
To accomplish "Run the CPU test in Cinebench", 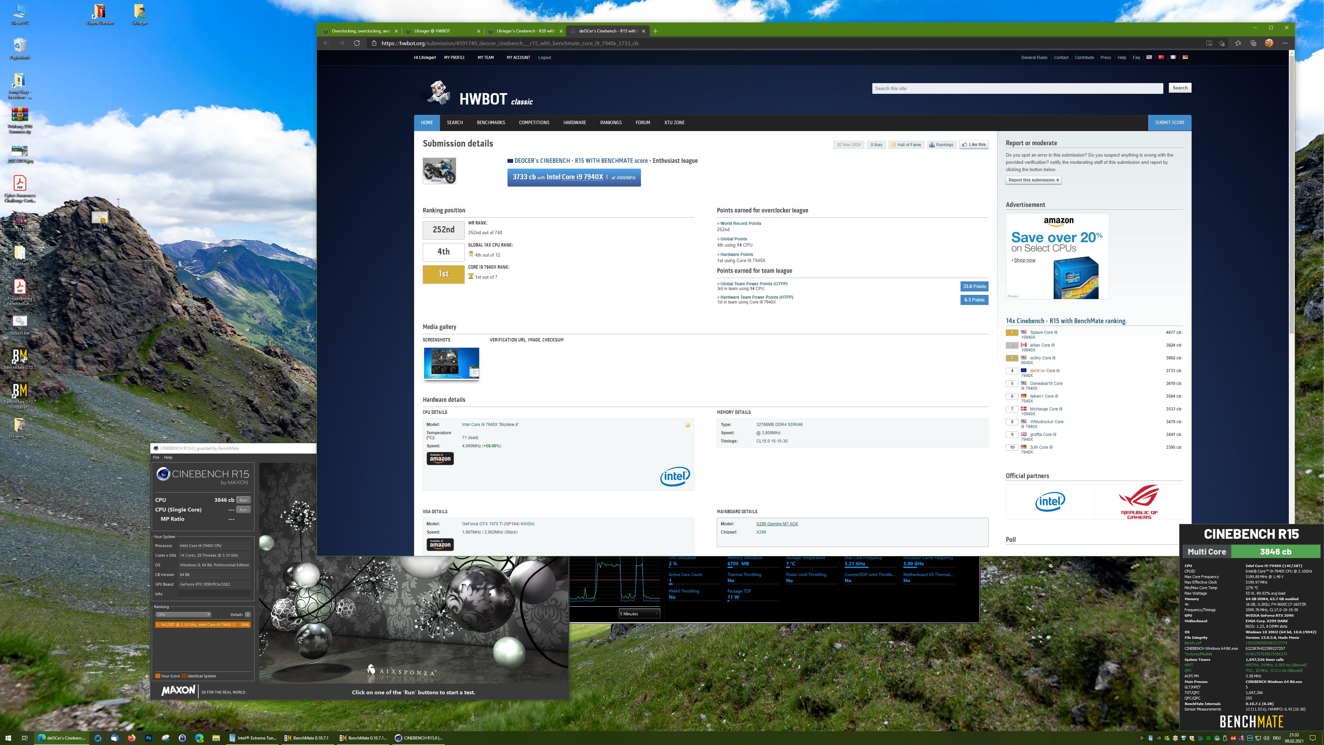I will tap(243, 500).
